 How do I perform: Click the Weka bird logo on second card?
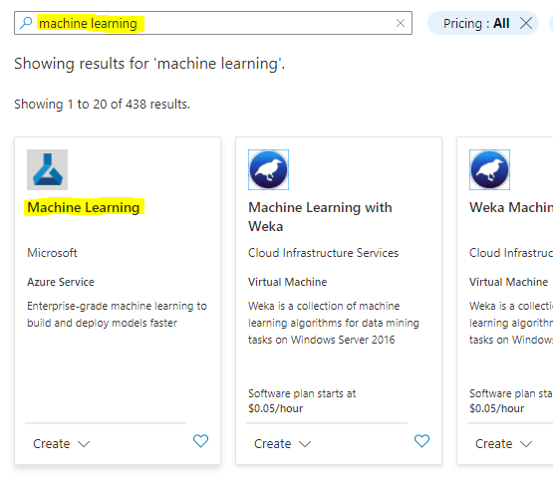[x=268, y=169]
